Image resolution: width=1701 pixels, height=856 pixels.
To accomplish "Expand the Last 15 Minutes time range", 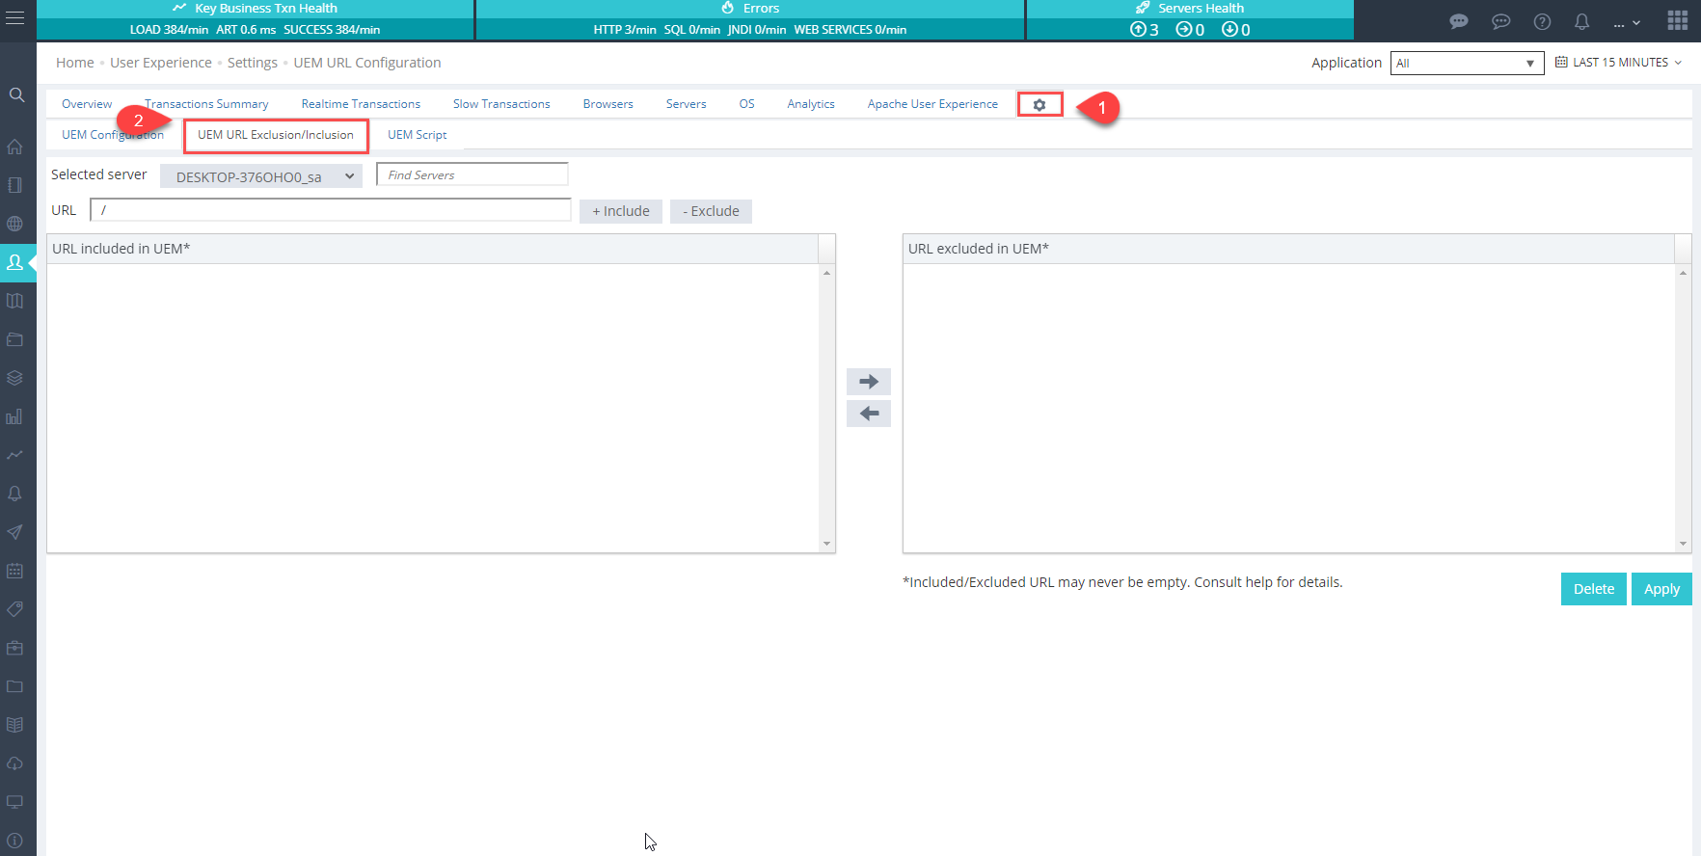I will coord(1619,63).
